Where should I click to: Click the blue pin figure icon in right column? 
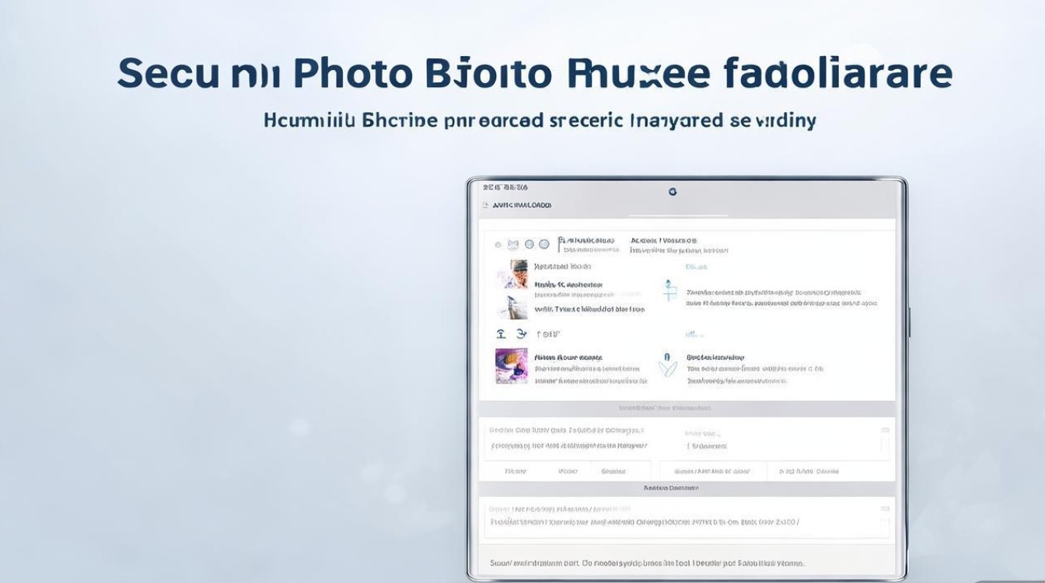[x=669, y=291]
